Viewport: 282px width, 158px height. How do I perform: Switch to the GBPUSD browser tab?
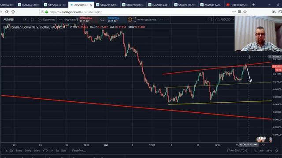55,5
